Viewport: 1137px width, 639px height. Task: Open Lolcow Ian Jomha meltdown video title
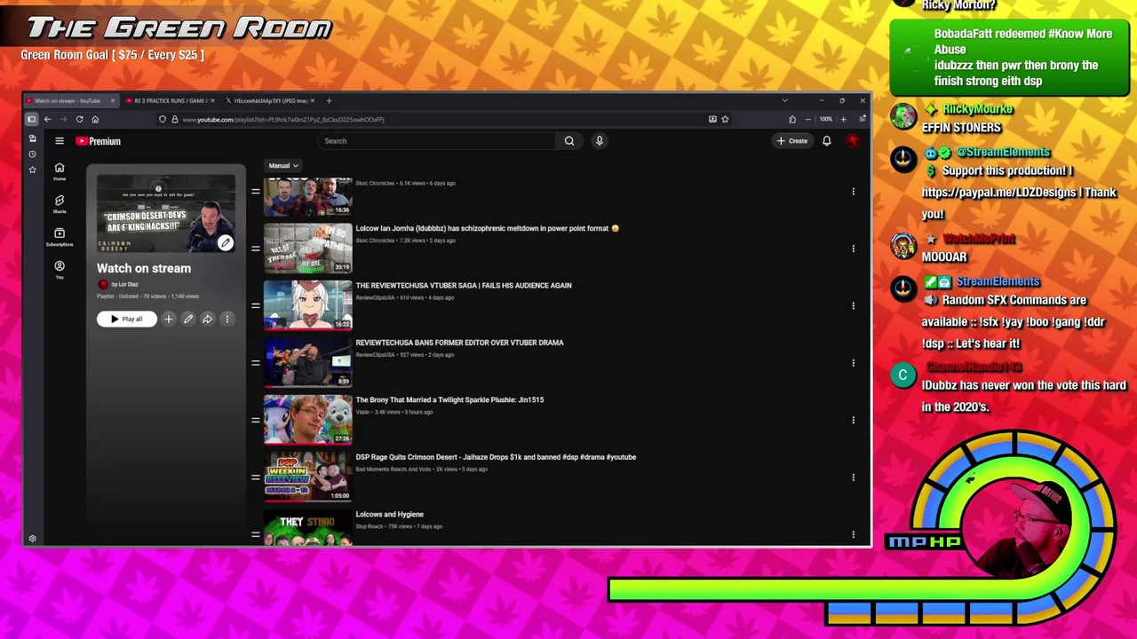tap(488, 228)
